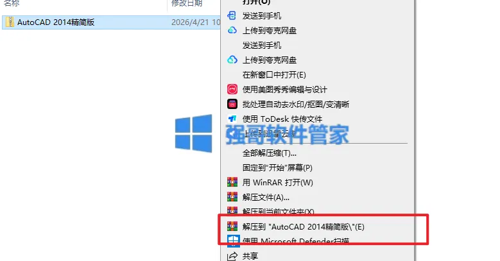Click WinRAR icon beside 用 WinRAR 打开(W)
500x261 pixels.
tap(232, 182)
